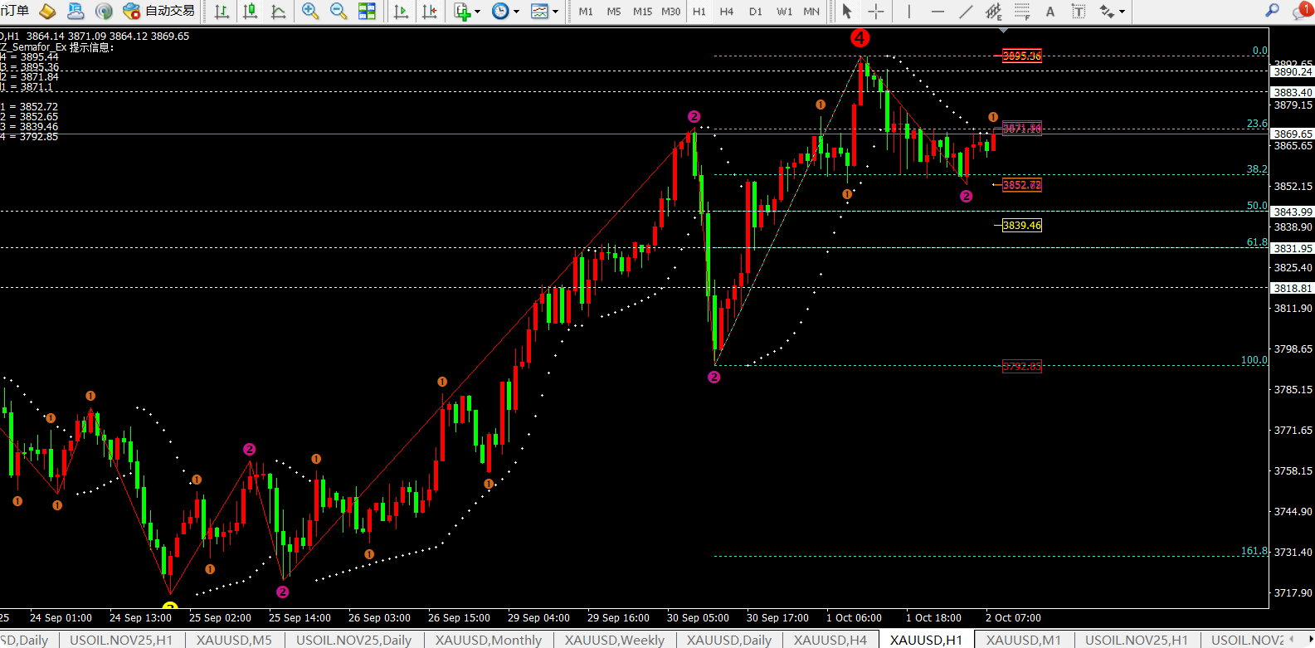Select the horizontal line drawing tool
The height and width of the screenshot is (648, 1315).
pyautogui.click(x=938, y=12)
